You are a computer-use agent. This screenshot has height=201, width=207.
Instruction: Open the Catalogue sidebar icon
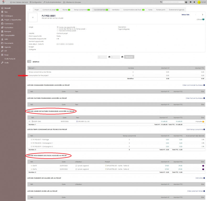(2, 16)
